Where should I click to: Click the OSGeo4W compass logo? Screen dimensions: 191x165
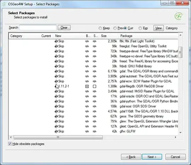click(x=179, y=16)
